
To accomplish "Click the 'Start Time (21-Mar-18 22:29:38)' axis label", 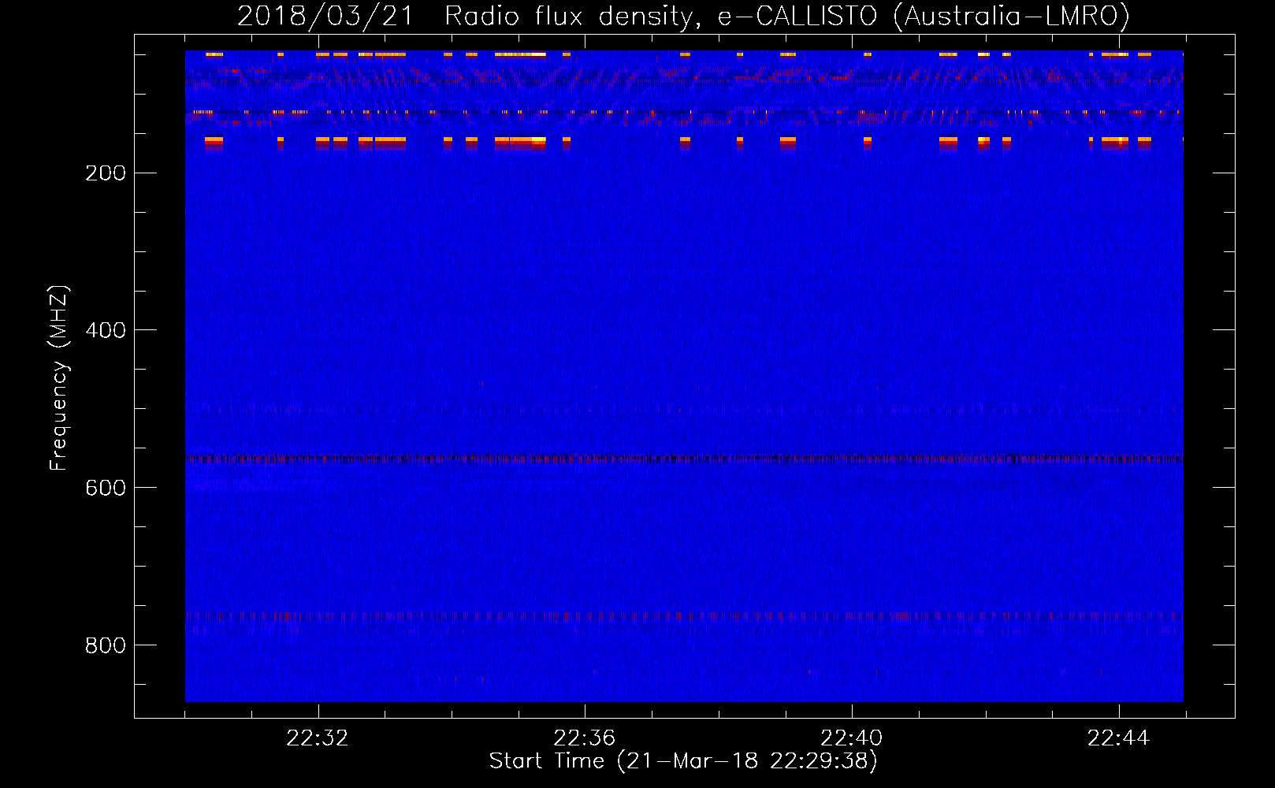I will pyautogui.click(x=683, y=761).
